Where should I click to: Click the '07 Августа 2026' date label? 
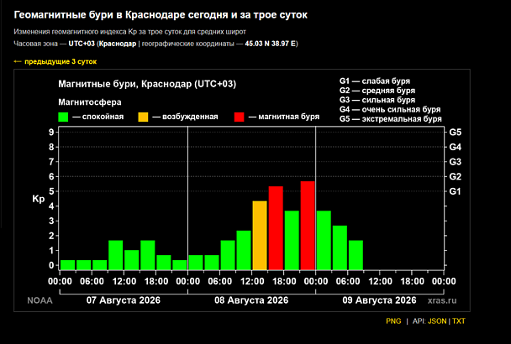click(124, 300)
